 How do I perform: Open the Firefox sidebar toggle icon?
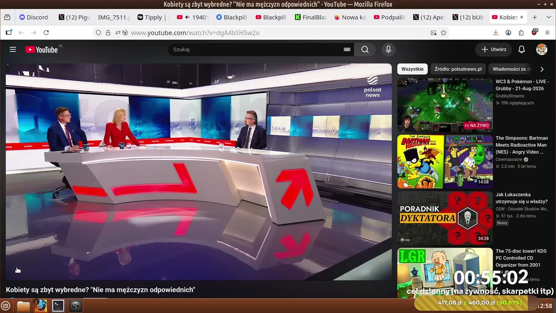coord(9,33)
